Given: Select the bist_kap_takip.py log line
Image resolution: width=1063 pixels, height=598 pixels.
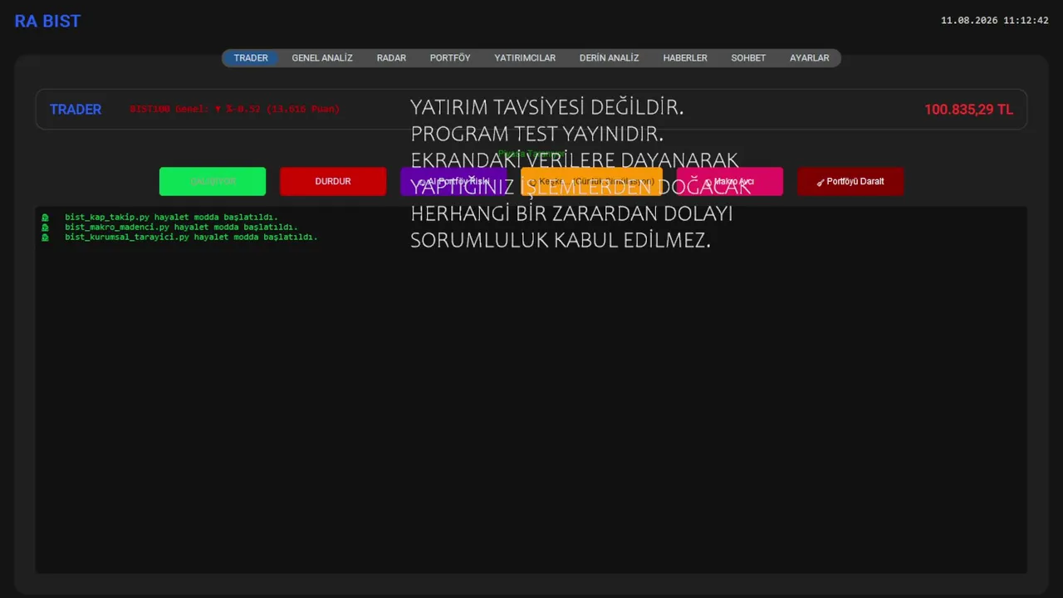Looking at the screenshot, I should tap(171, 217).
